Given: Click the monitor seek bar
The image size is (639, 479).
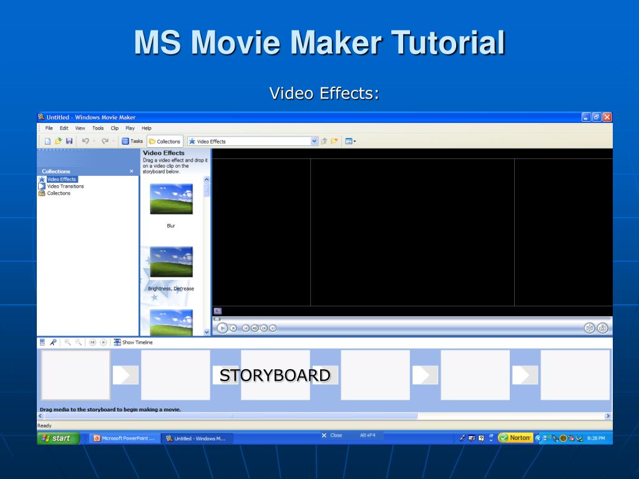Looking at the screenshot, I should [412, 319].
